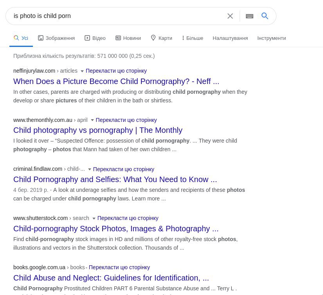Open Child Abuse and Neglect book result
Image resolution: width=323 pixels, height=295 pixels.
(111, 278)
